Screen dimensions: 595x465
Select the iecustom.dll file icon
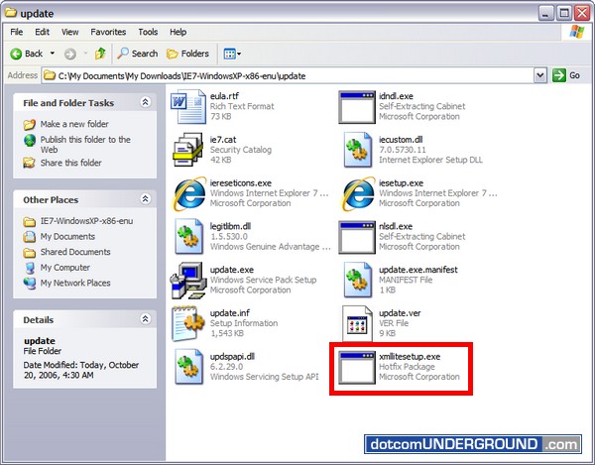(x=357, y=150)
